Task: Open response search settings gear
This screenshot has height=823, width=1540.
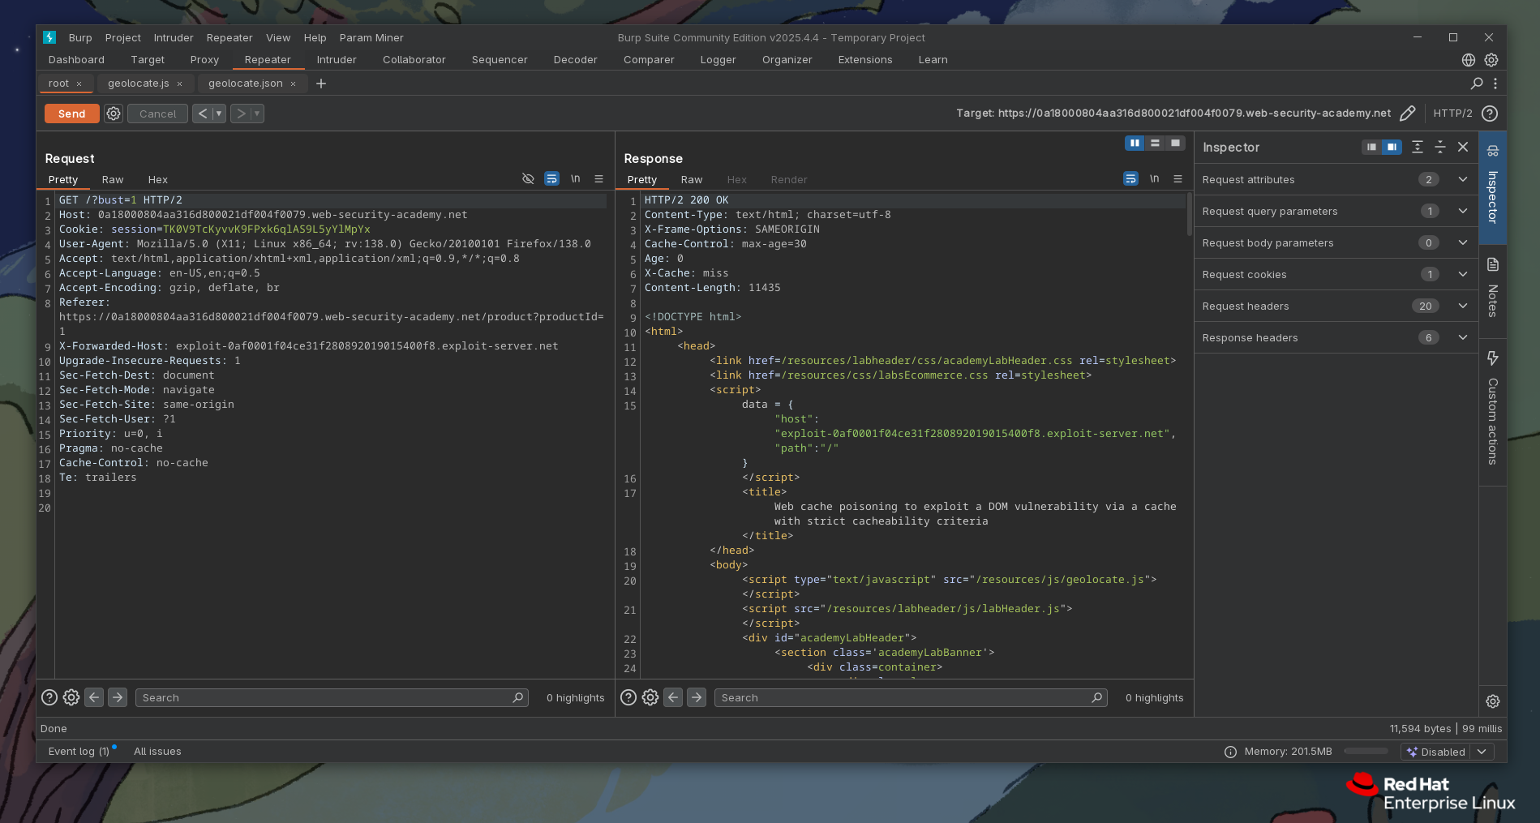Action: pyautogui.click(x=650, y=697)
